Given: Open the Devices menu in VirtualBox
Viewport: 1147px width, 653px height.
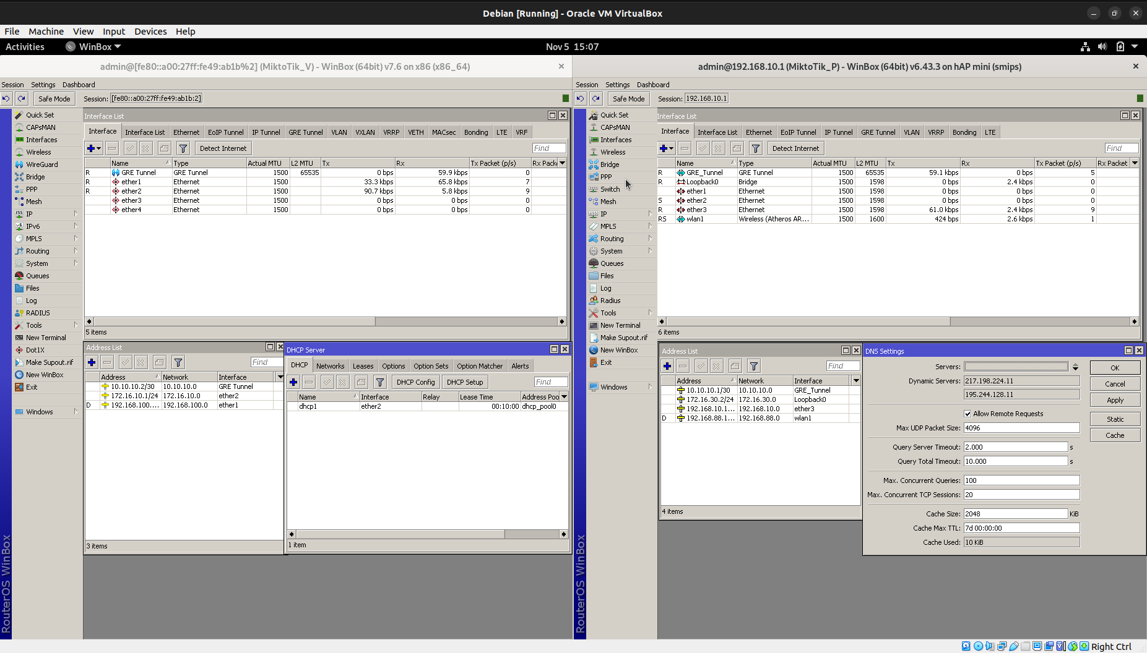Looking at the screenshot, I should (x=150, y=32).
